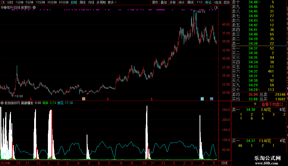Click the 卖一 order row at 34.38

coord(259,43)
